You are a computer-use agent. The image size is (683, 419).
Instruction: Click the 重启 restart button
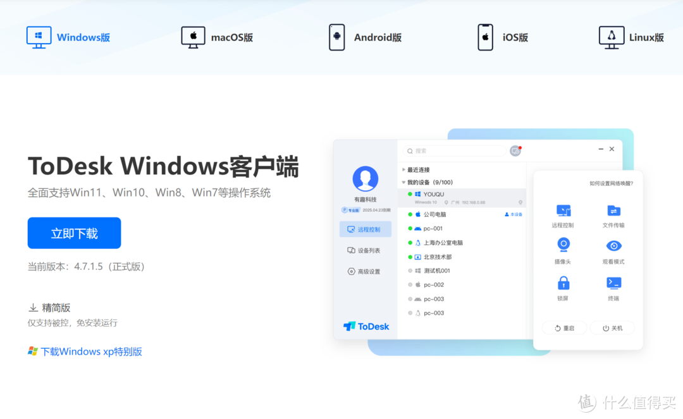click(x=565, y=328)
